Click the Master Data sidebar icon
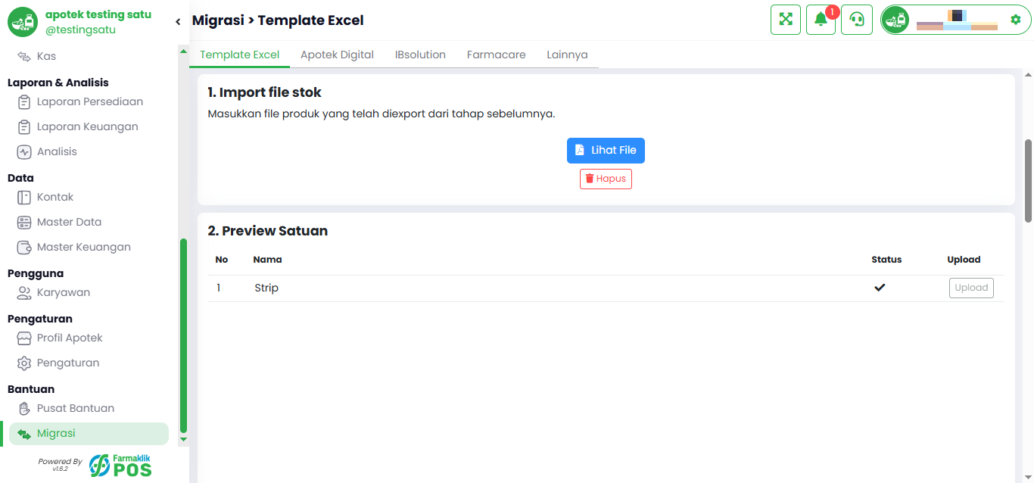Viewport: 1034px width, 483px height. pyautogui.click(x=24, y=222)
